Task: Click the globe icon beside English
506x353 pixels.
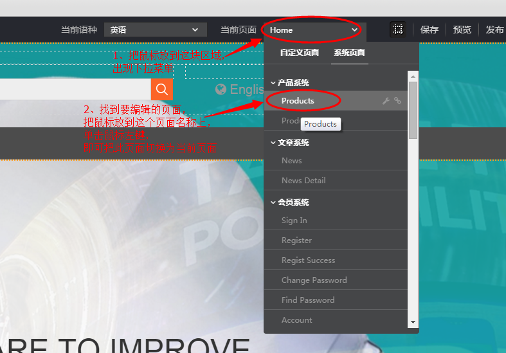Action: coord(221,89)
